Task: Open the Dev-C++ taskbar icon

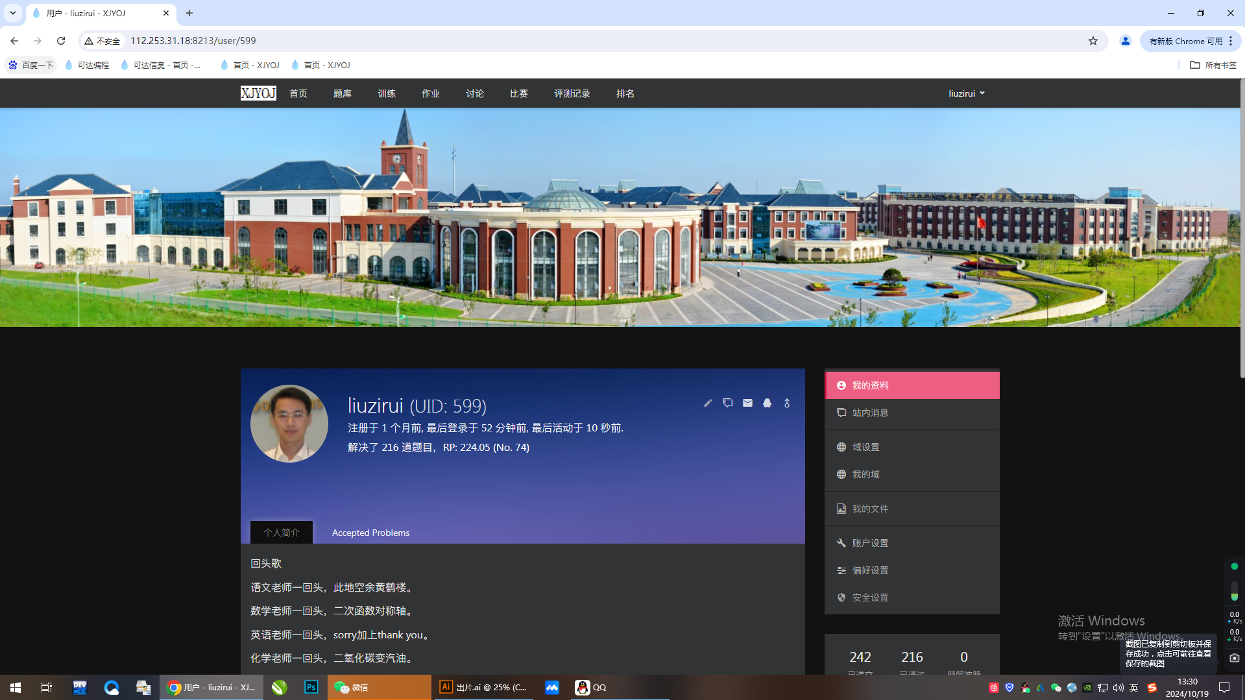Action: 80,687
